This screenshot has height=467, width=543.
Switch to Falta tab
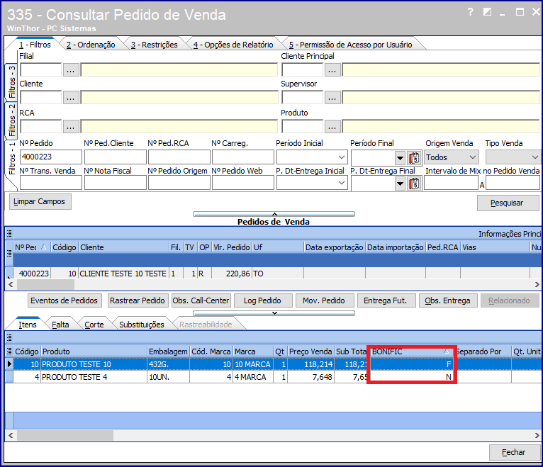[x=60, y=325]
